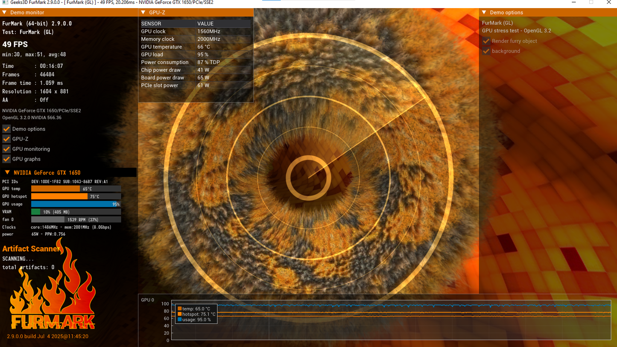Collapse the GPU-Z panel triangle

tap(143, 13)
